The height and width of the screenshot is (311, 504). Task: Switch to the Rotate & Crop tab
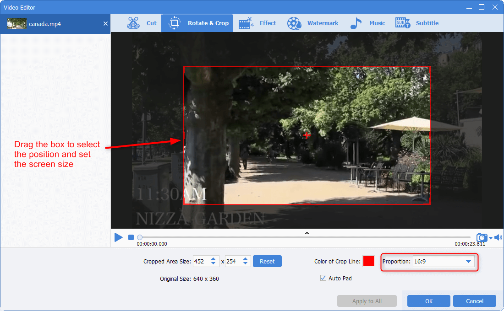pyautogui.click(x=197, y=23)
